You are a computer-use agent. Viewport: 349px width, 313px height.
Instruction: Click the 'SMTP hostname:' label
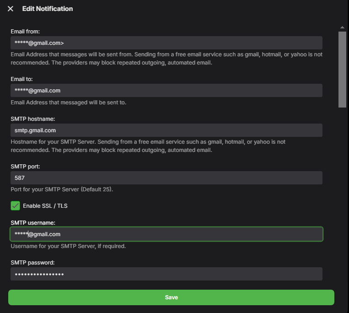point(32,119)
